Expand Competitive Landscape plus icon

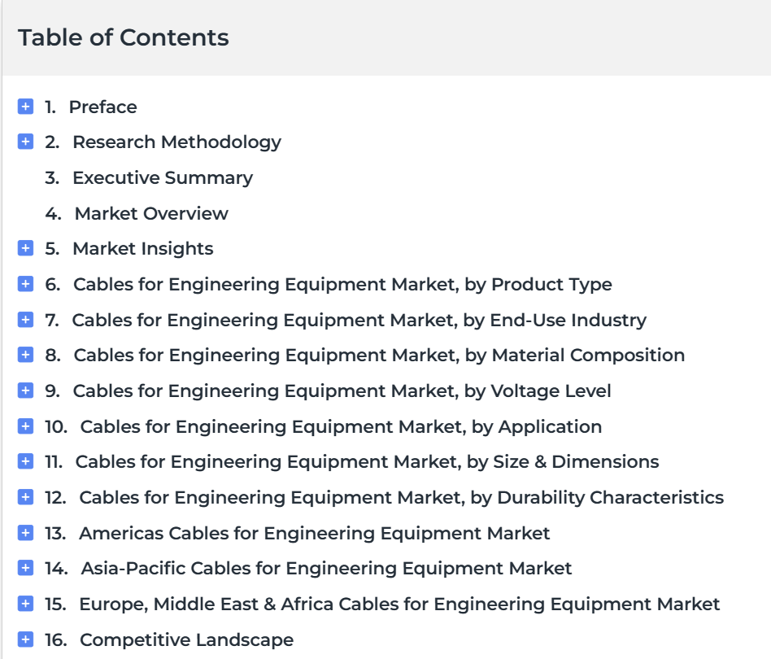point(25,639)
